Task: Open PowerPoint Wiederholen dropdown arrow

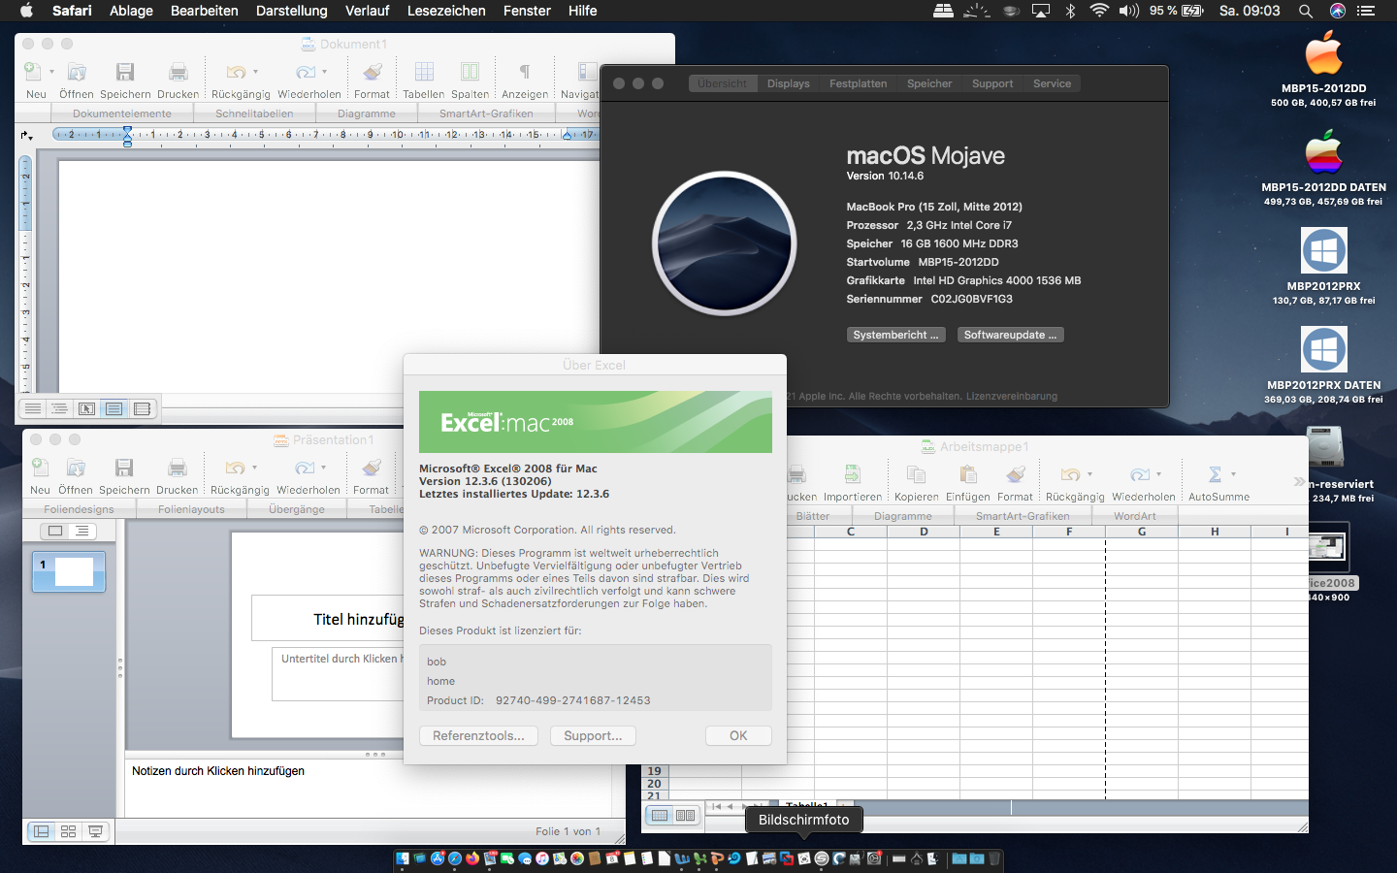Action: (x=323, y=468)
